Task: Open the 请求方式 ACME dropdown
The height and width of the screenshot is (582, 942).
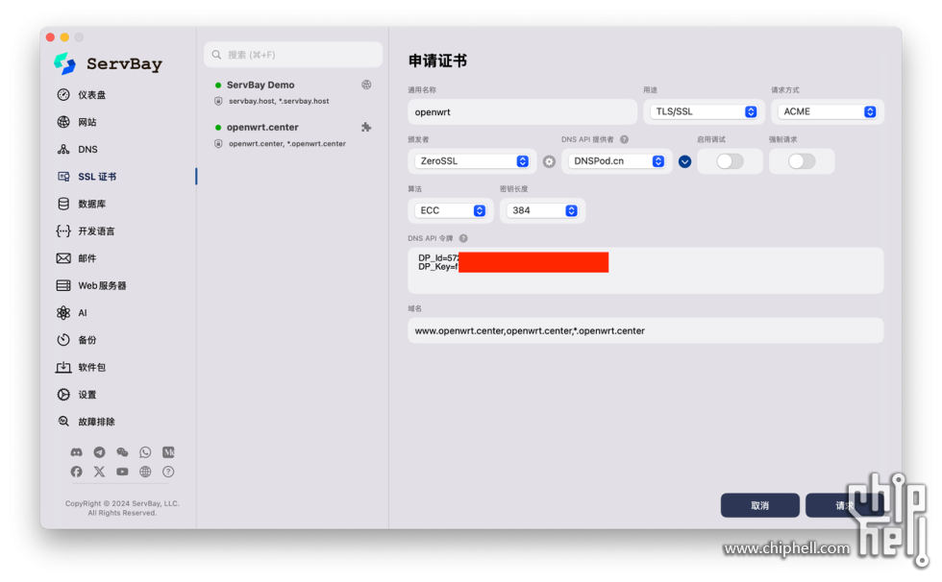Action: coord(828,111)
